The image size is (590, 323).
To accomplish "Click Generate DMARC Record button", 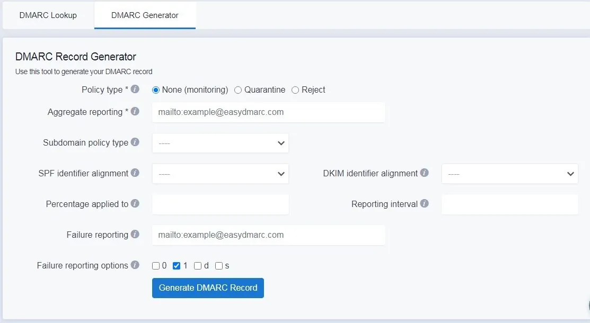I will coord(208,288).
